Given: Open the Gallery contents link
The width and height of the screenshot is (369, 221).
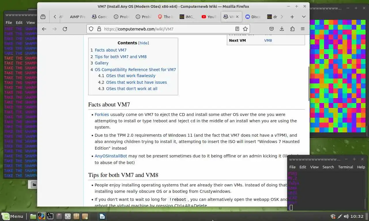Looking at the screenshot, I should (x=101, y=63).
